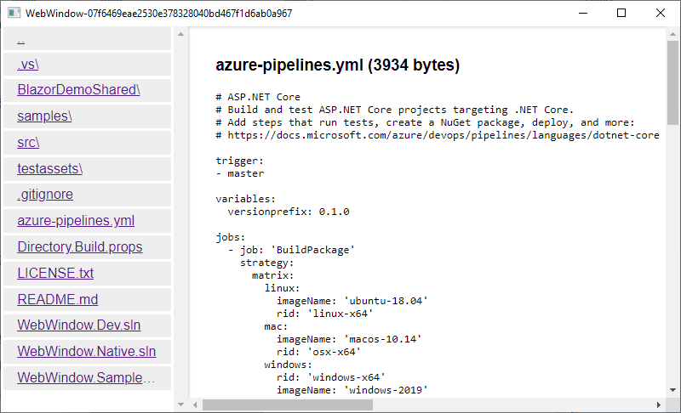Click the 'variables:' line

click(x=245, y=199)
